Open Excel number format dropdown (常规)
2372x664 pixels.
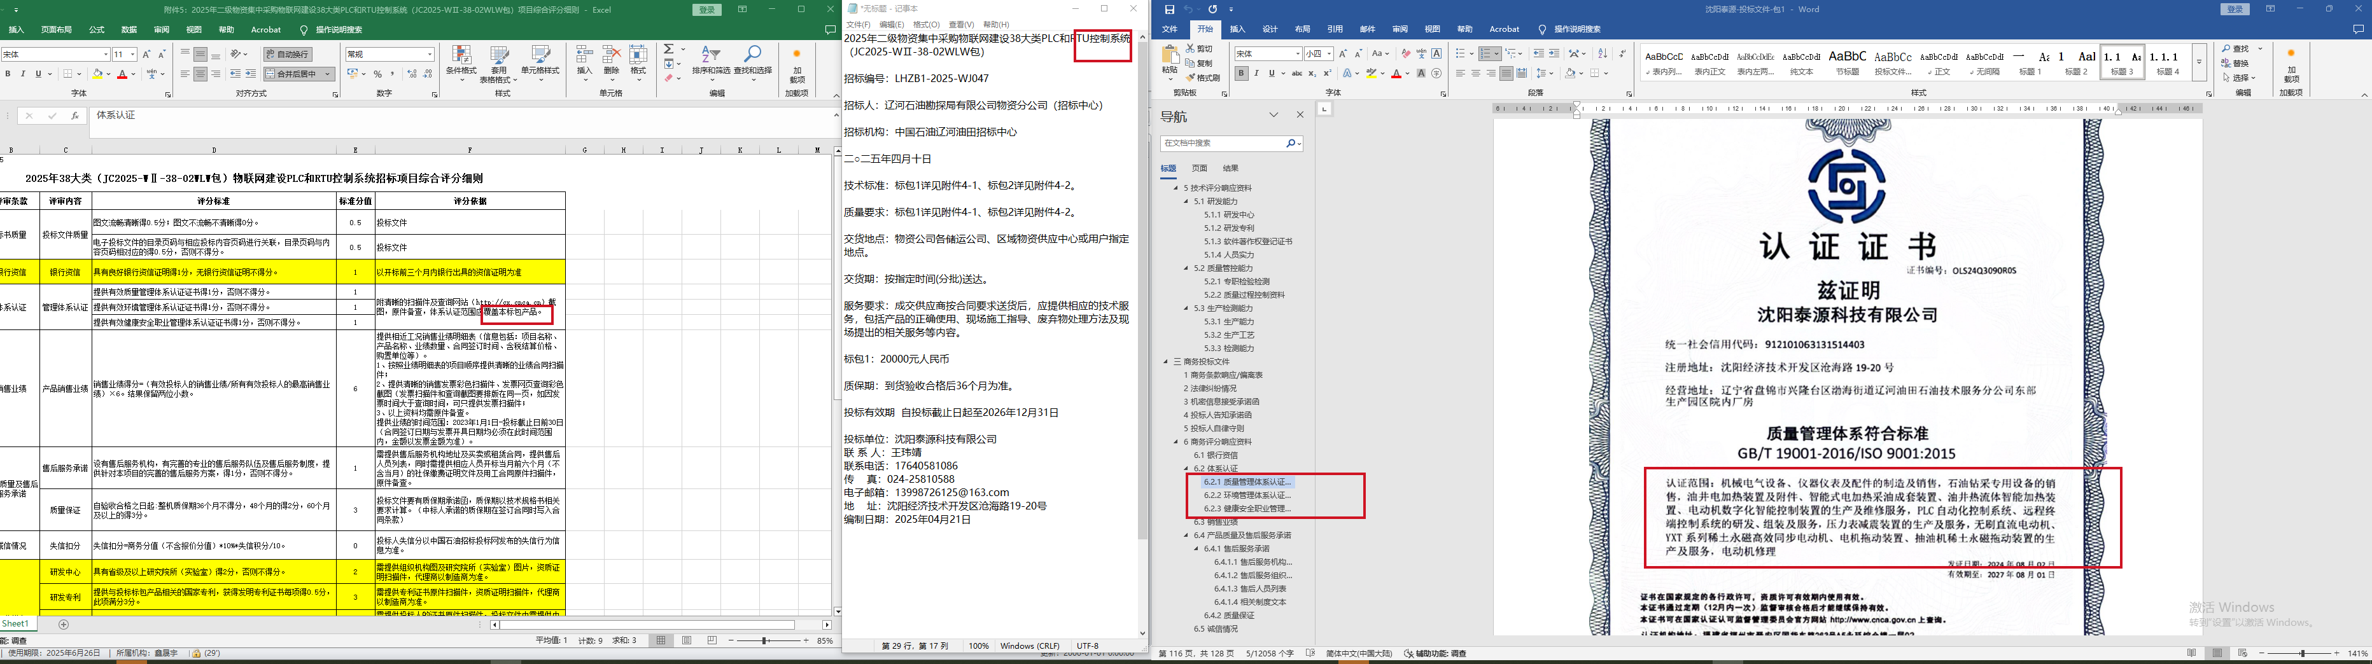pyautogui.click(x=429, y=55)
